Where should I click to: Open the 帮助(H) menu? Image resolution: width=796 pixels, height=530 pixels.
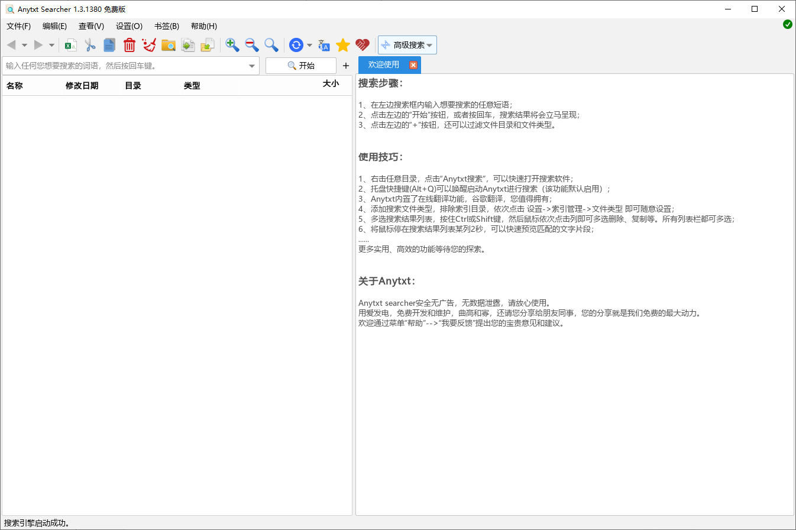point(204,26)
